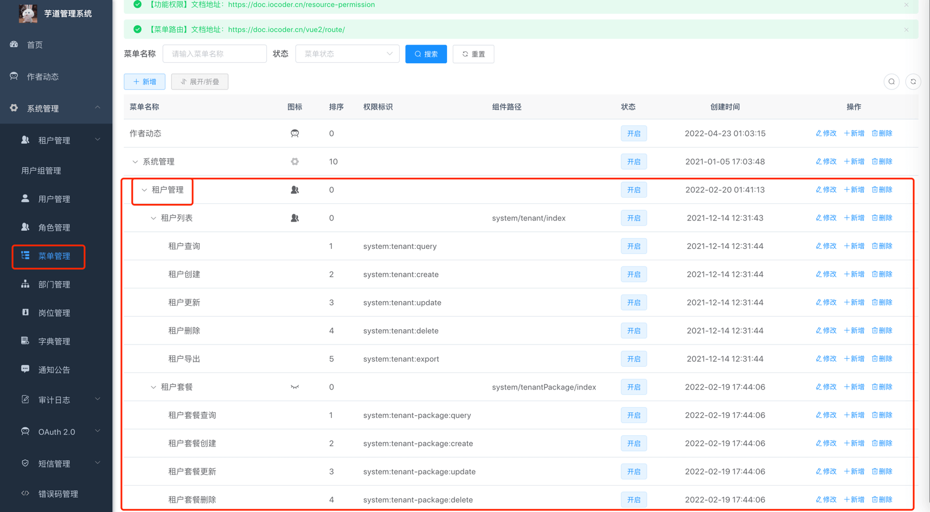This screenshot has height=512, width=930.
Task: Click the 字典管理 icon in the sidebar
Action: point(25,341)
